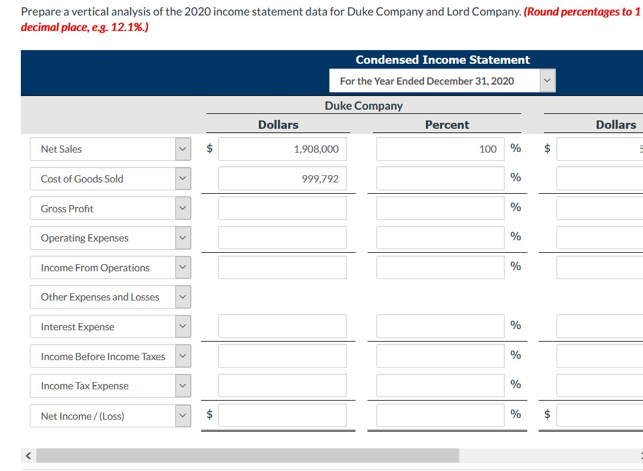Expand the Income Before Income Taxes selector
643x471 pixels.
(x=183, y=356)
